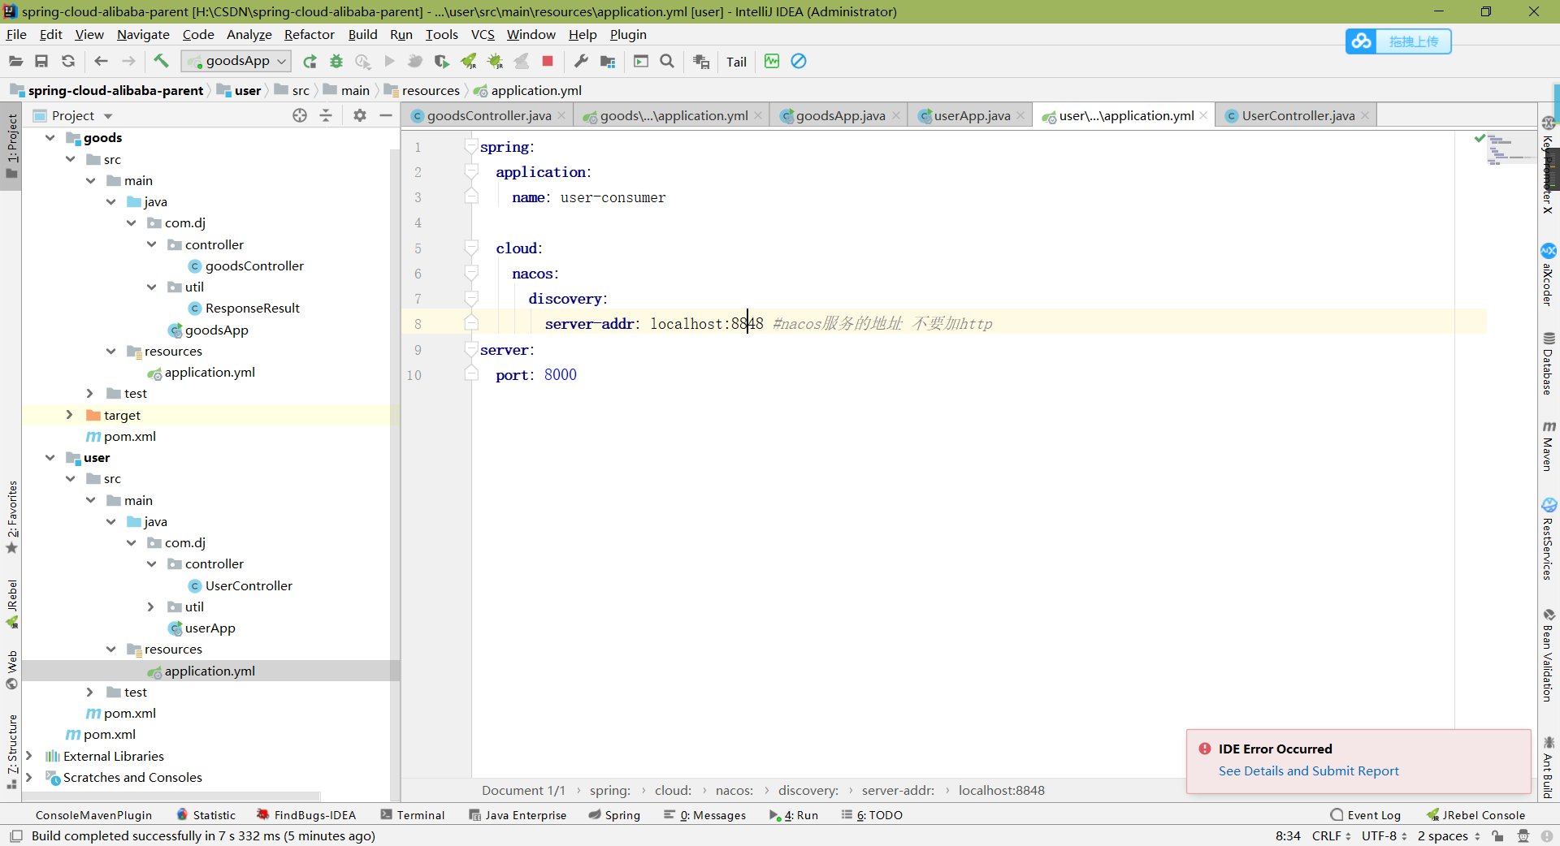The width and height of the screenshot is (1560, 846).
Task: Click the blue circle-slash toolbar icon
Action: tap(799, 61)
